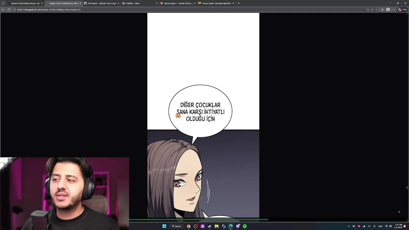Open the Wi-Fi network tray icon
Screen dimensions: 409x230
pos(387,226)
